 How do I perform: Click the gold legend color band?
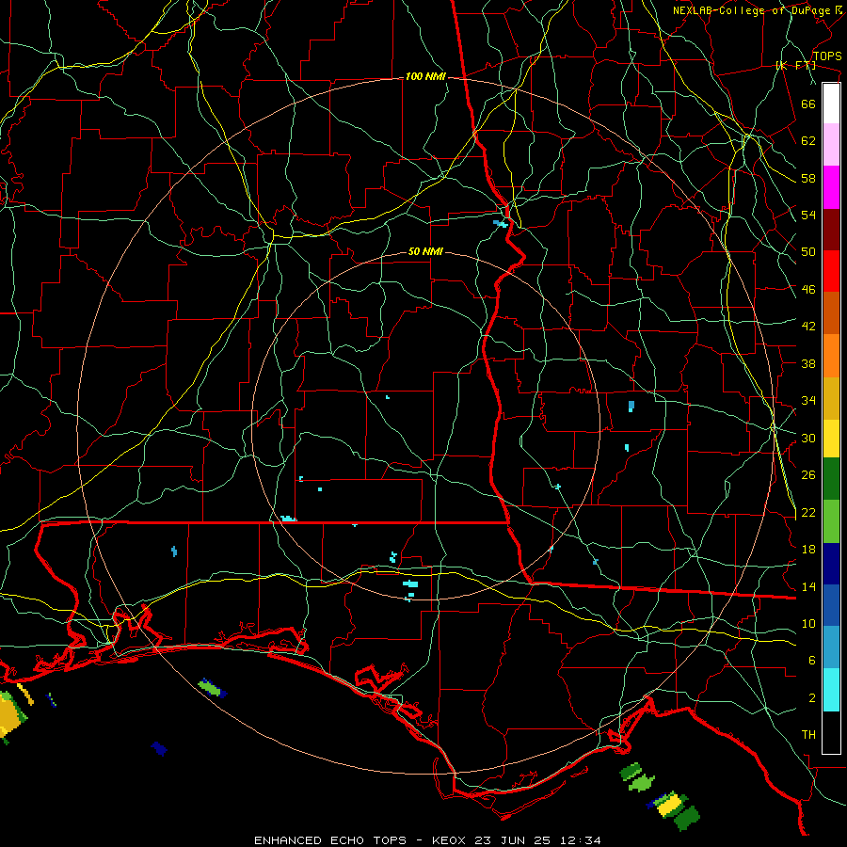[x=831, y=398]
